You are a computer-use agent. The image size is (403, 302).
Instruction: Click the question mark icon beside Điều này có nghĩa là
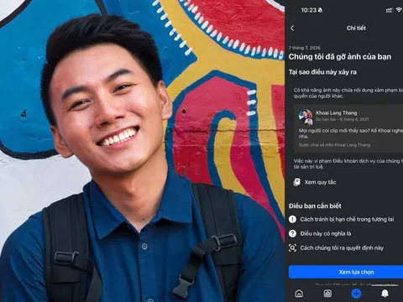pos(292,233)
